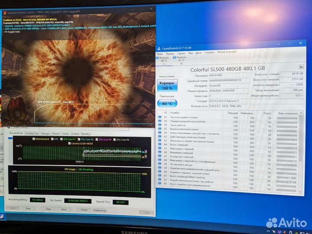Click the 40 °C temperature indicator

167,104
